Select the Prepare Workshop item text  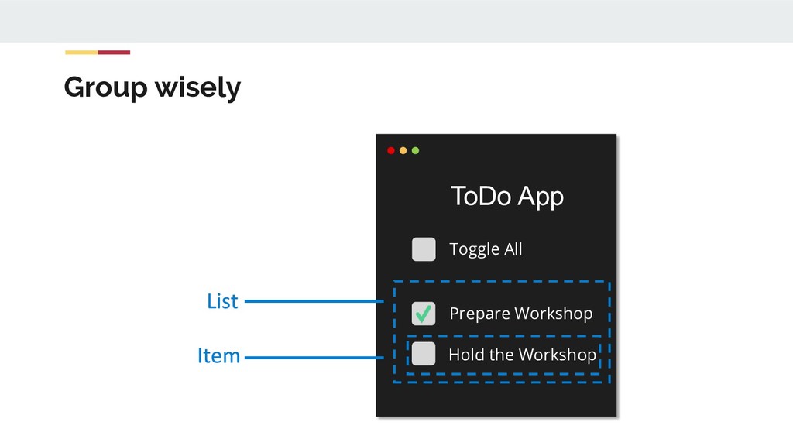click(x=520, y=314)
